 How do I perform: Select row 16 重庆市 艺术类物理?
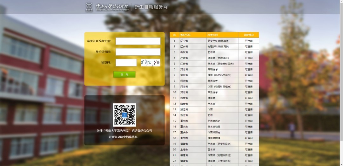[x=214, y=127]
